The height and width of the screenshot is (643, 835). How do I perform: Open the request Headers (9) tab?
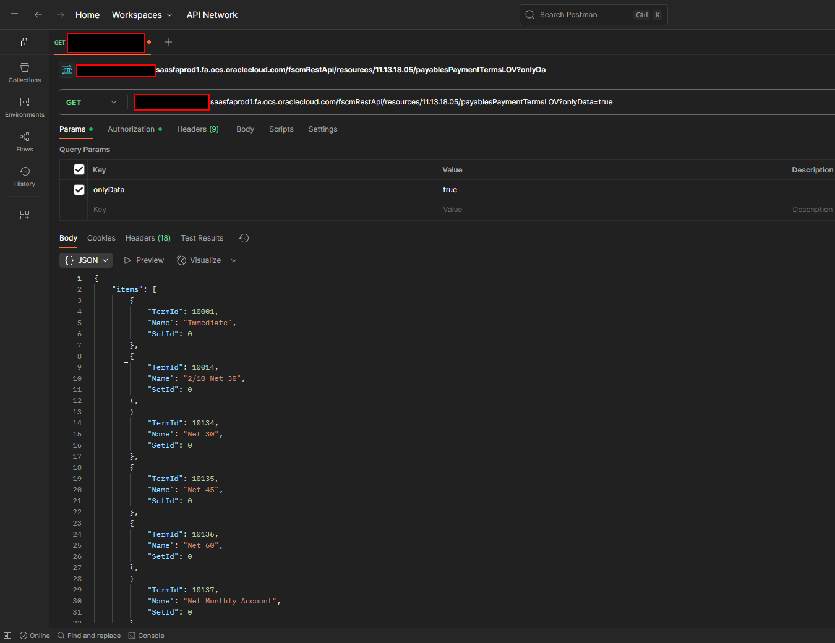[198, 129]
